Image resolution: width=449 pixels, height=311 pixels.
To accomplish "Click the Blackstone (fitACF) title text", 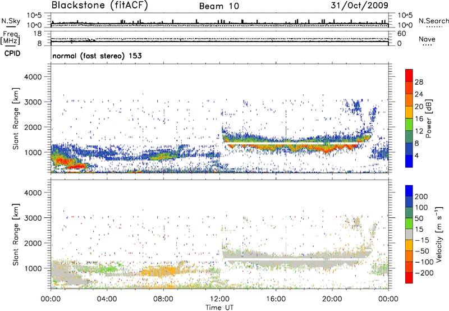I will (x=99, y=6).
